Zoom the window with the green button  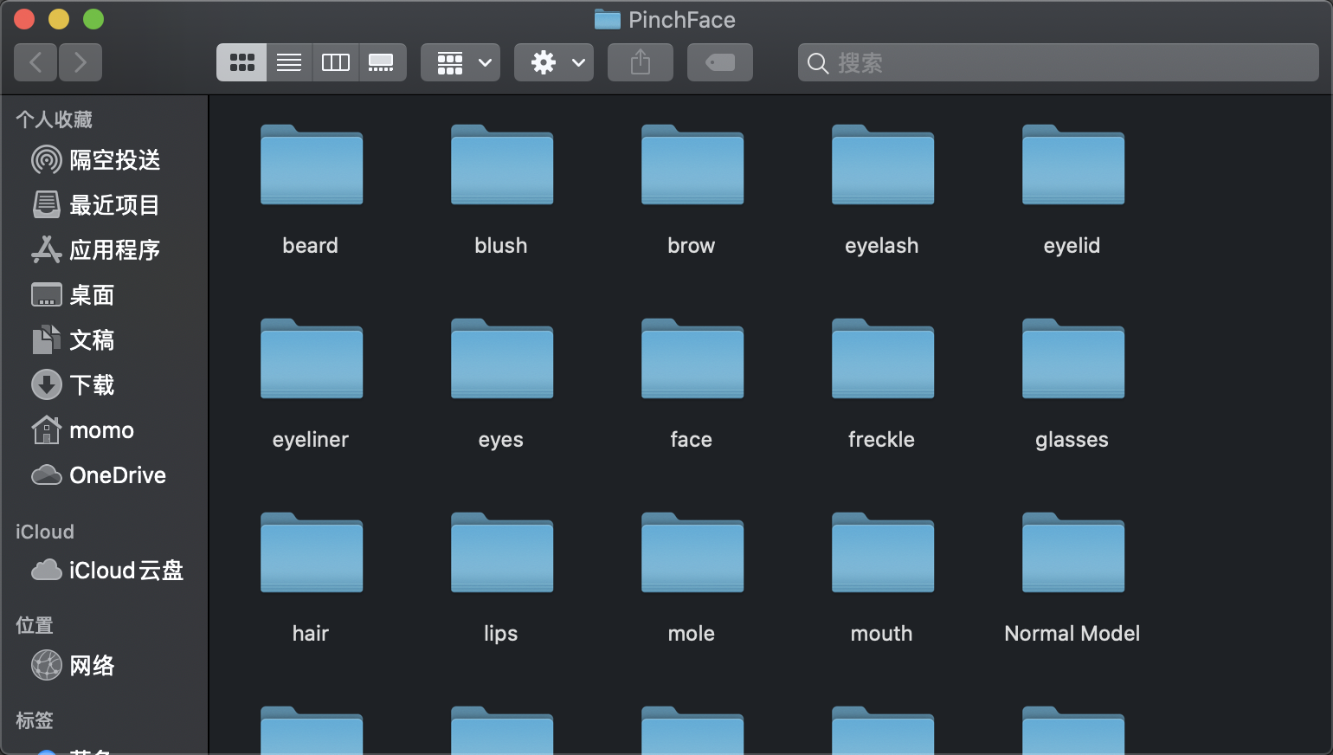(93, 19)
